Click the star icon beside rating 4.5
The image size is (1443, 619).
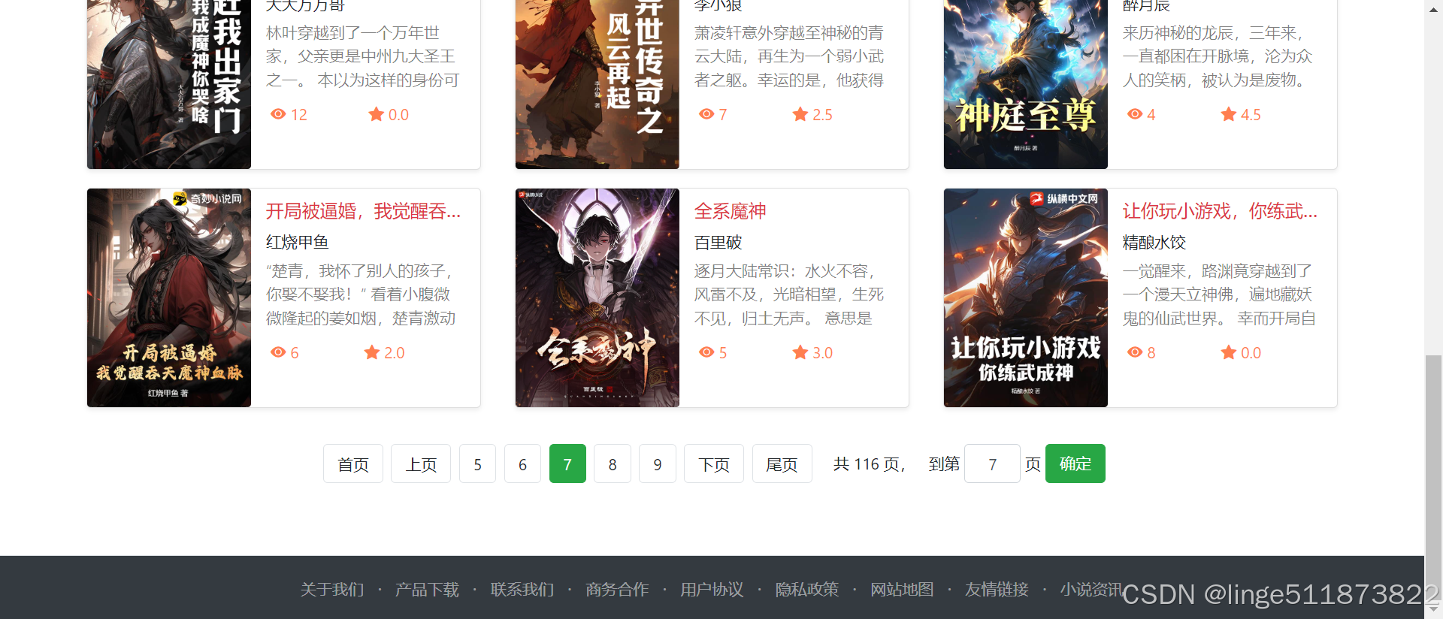(x=1229, y=114)
